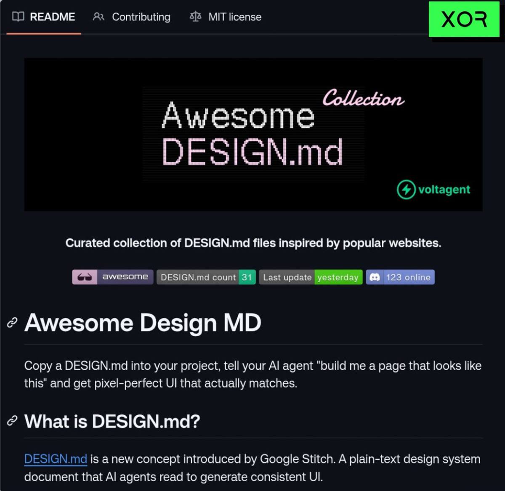Viewport: 505px width, 491px height.
Task: Click the Awesome DESIGN.md banner image
Action: point(253,134)
